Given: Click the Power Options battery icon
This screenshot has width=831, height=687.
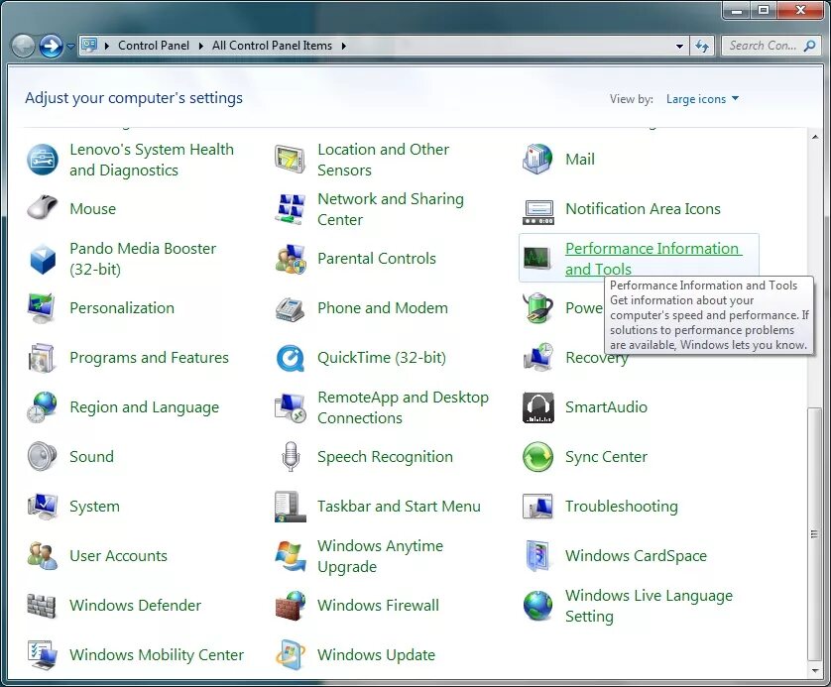Looking at the screenshot, I should [x=537, y=307].
